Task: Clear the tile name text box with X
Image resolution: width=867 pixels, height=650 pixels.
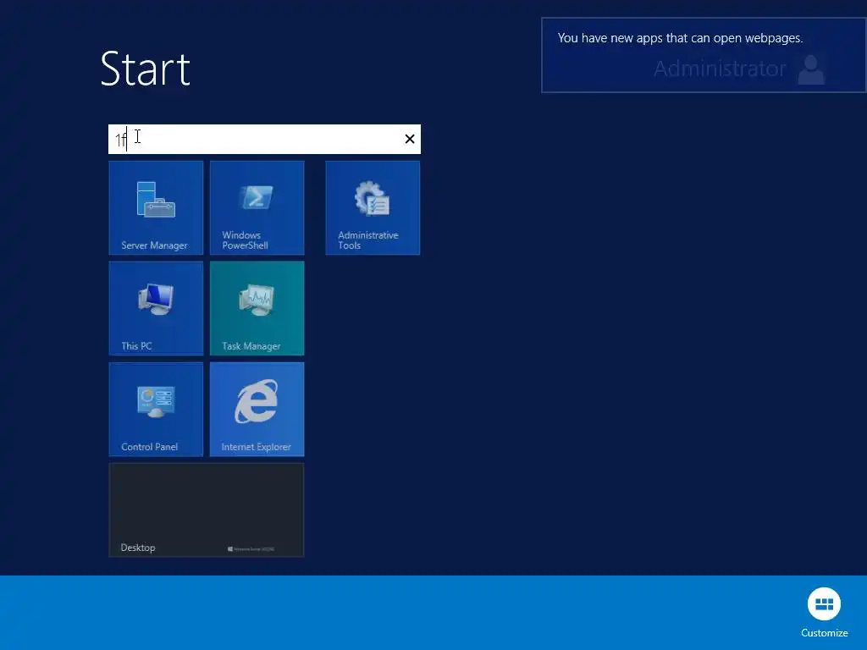Action: [x=410, y=140]
